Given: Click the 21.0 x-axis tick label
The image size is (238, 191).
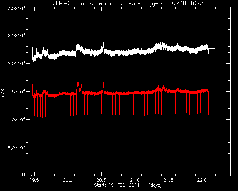Looking at the screenshot, I should click(x=135, y=180).
